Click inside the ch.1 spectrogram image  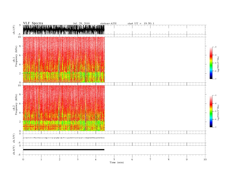point(64,60)
